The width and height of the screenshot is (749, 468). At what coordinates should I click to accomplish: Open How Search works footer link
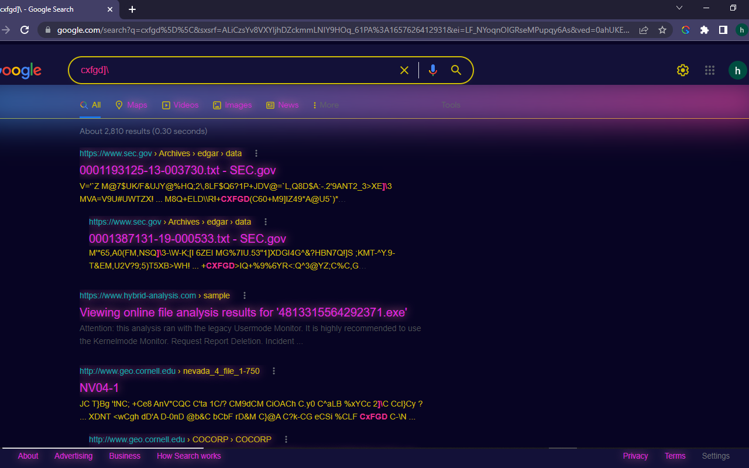[x=189, y=456]
